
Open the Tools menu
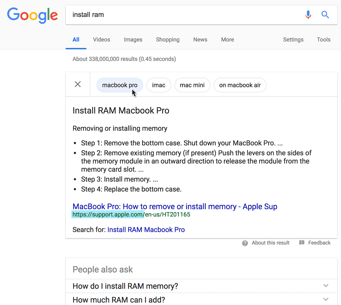323,39
